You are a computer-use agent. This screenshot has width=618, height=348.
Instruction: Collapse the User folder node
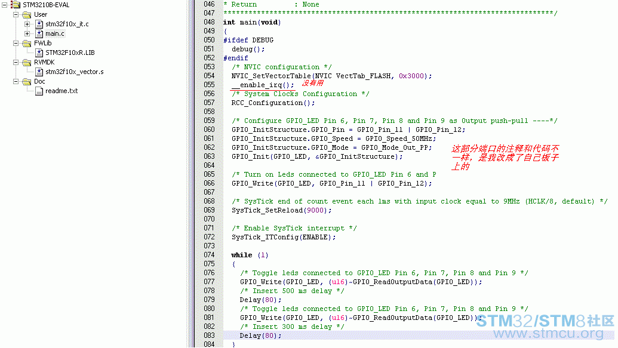coord(16,14)
